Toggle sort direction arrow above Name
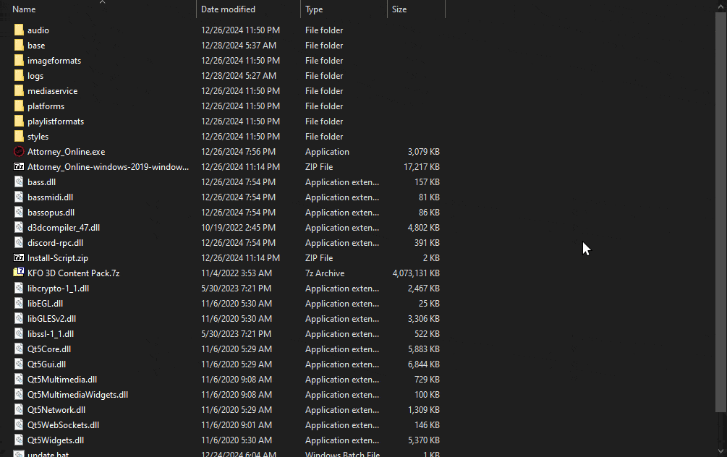Image resolution: width=727 pixels, height=457 pixels. tap(102, 2)
